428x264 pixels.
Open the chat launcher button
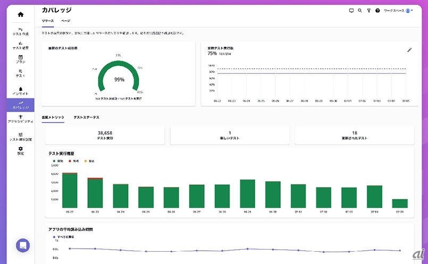[x=23, y=245]
